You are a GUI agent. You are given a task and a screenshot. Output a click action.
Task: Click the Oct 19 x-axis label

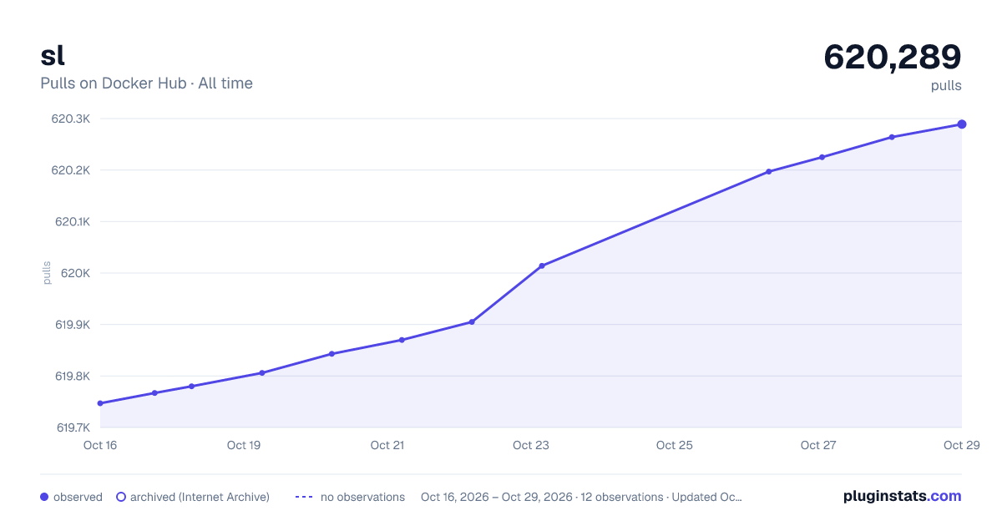244,445
